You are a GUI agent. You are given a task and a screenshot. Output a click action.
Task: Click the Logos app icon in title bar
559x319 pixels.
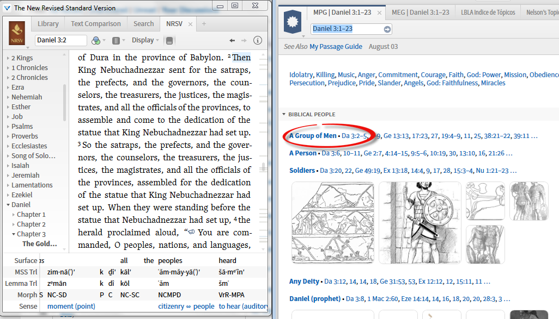coord(7,8)
